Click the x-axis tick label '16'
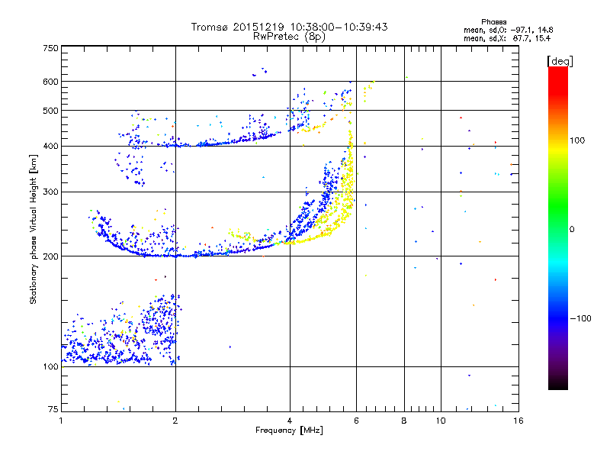Viewport: 610px width, 458px height. (518, 421)
